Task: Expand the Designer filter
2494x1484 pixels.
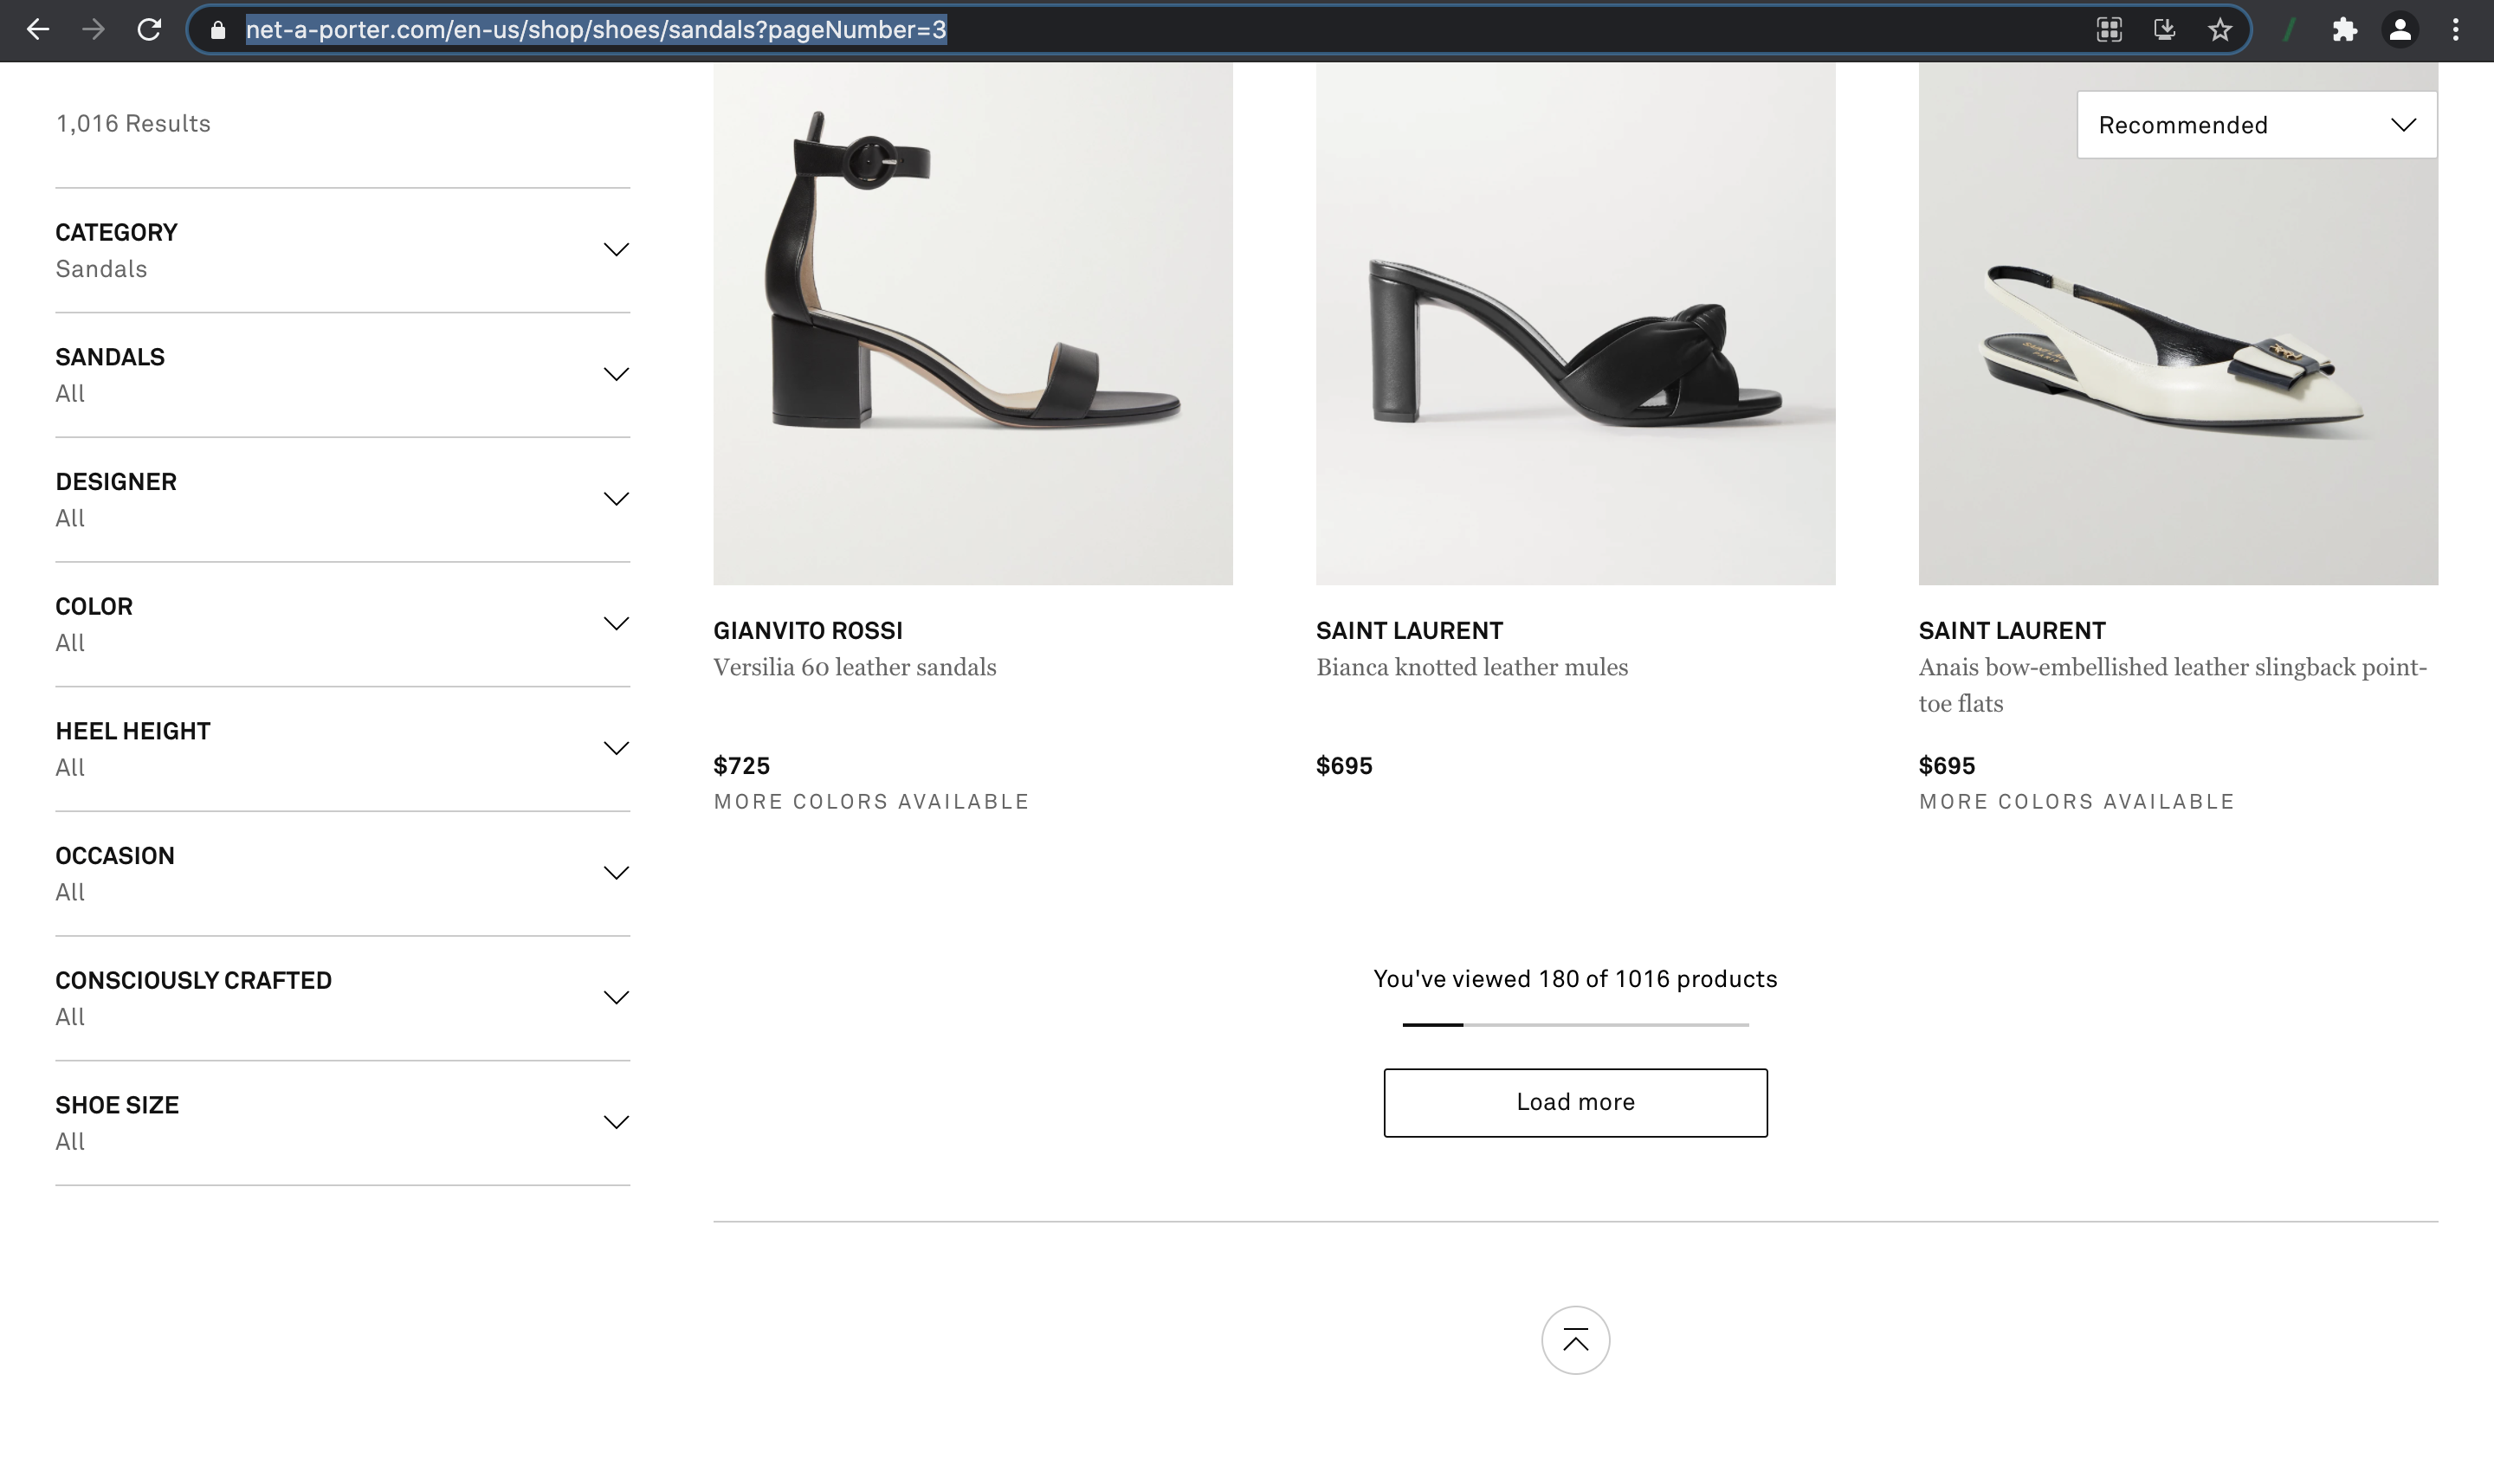Action: (x=616, y=499)
